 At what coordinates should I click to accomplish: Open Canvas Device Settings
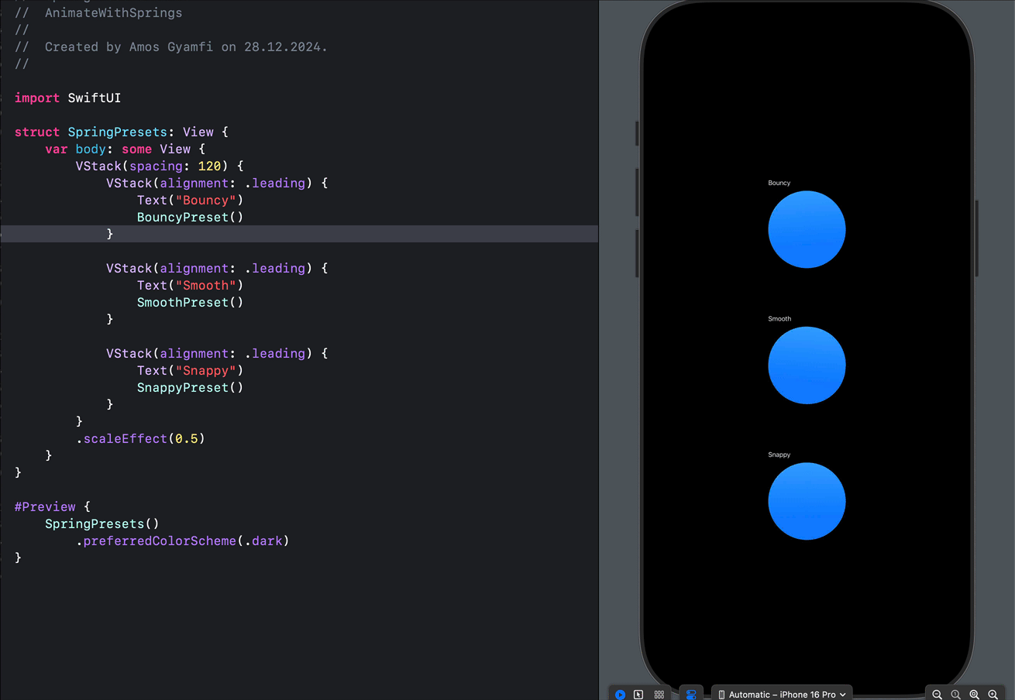(x=691, y=695)
